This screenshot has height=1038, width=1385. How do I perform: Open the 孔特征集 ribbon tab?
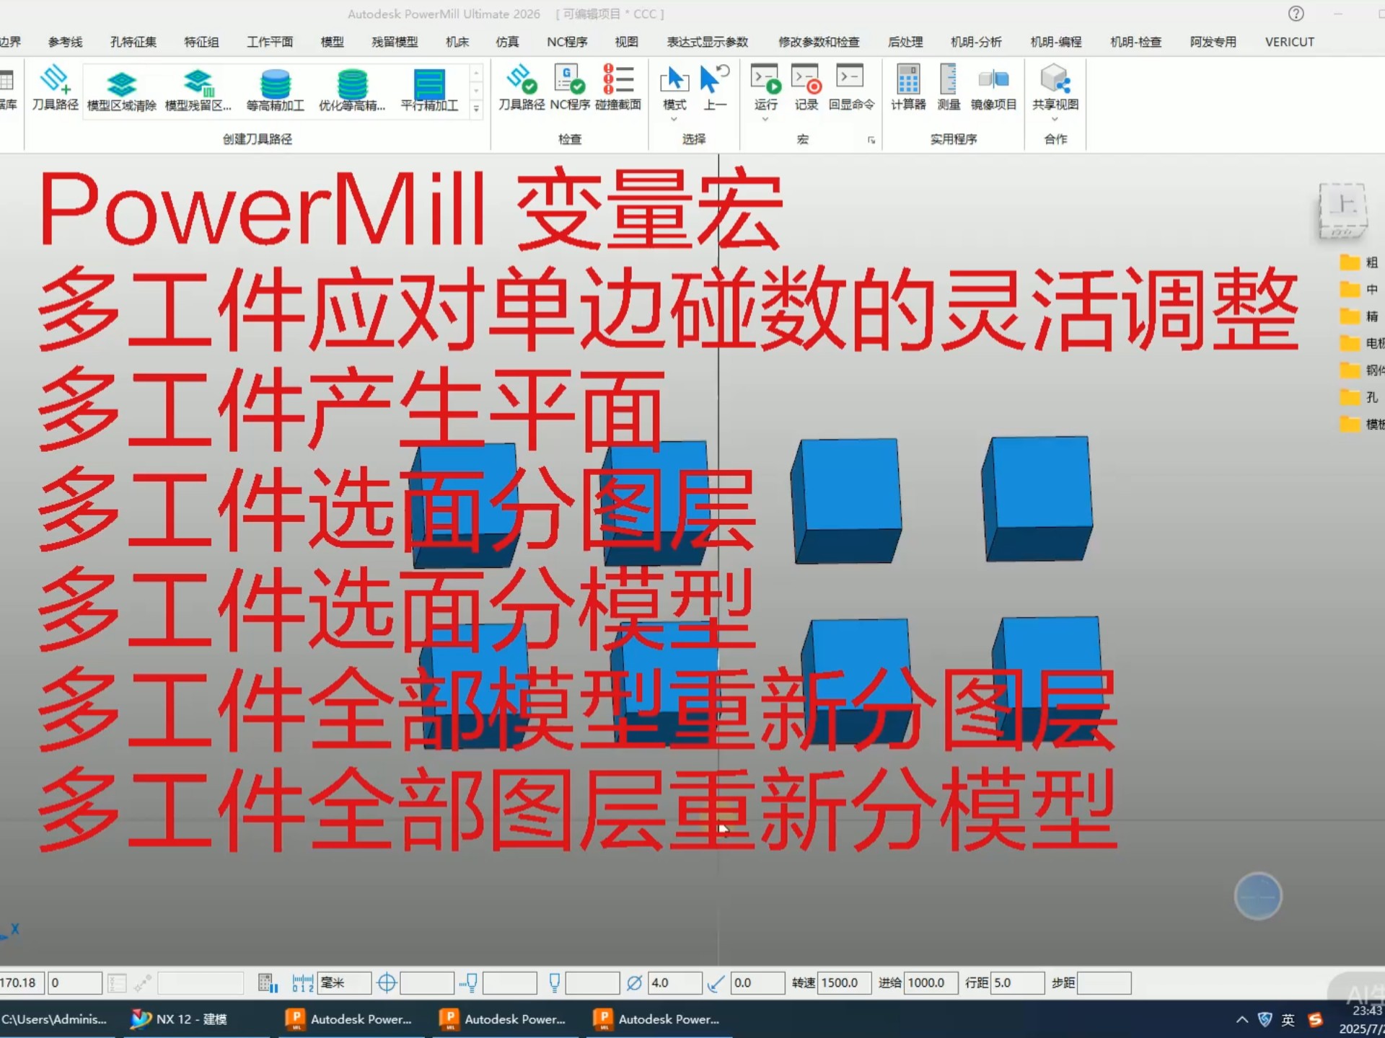133,42
